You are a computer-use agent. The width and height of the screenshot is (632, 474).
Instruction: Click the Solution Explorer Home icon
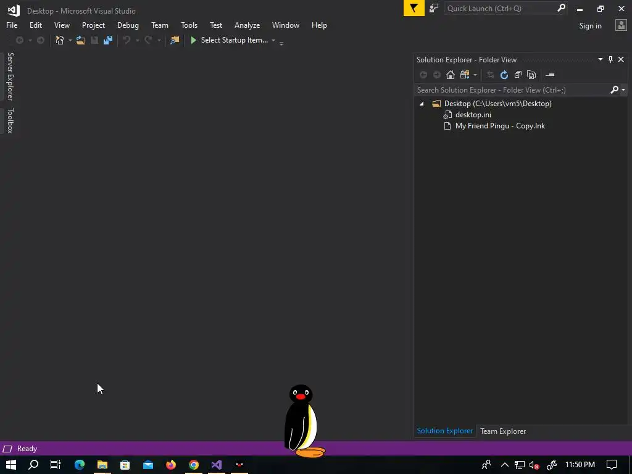(x=451, y=75)
